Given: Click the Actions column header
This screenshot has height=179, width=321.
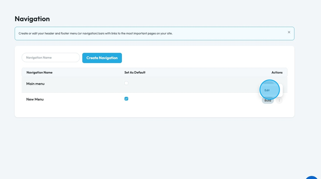Looking at the screenshot, I should click(x=277, y=72).
